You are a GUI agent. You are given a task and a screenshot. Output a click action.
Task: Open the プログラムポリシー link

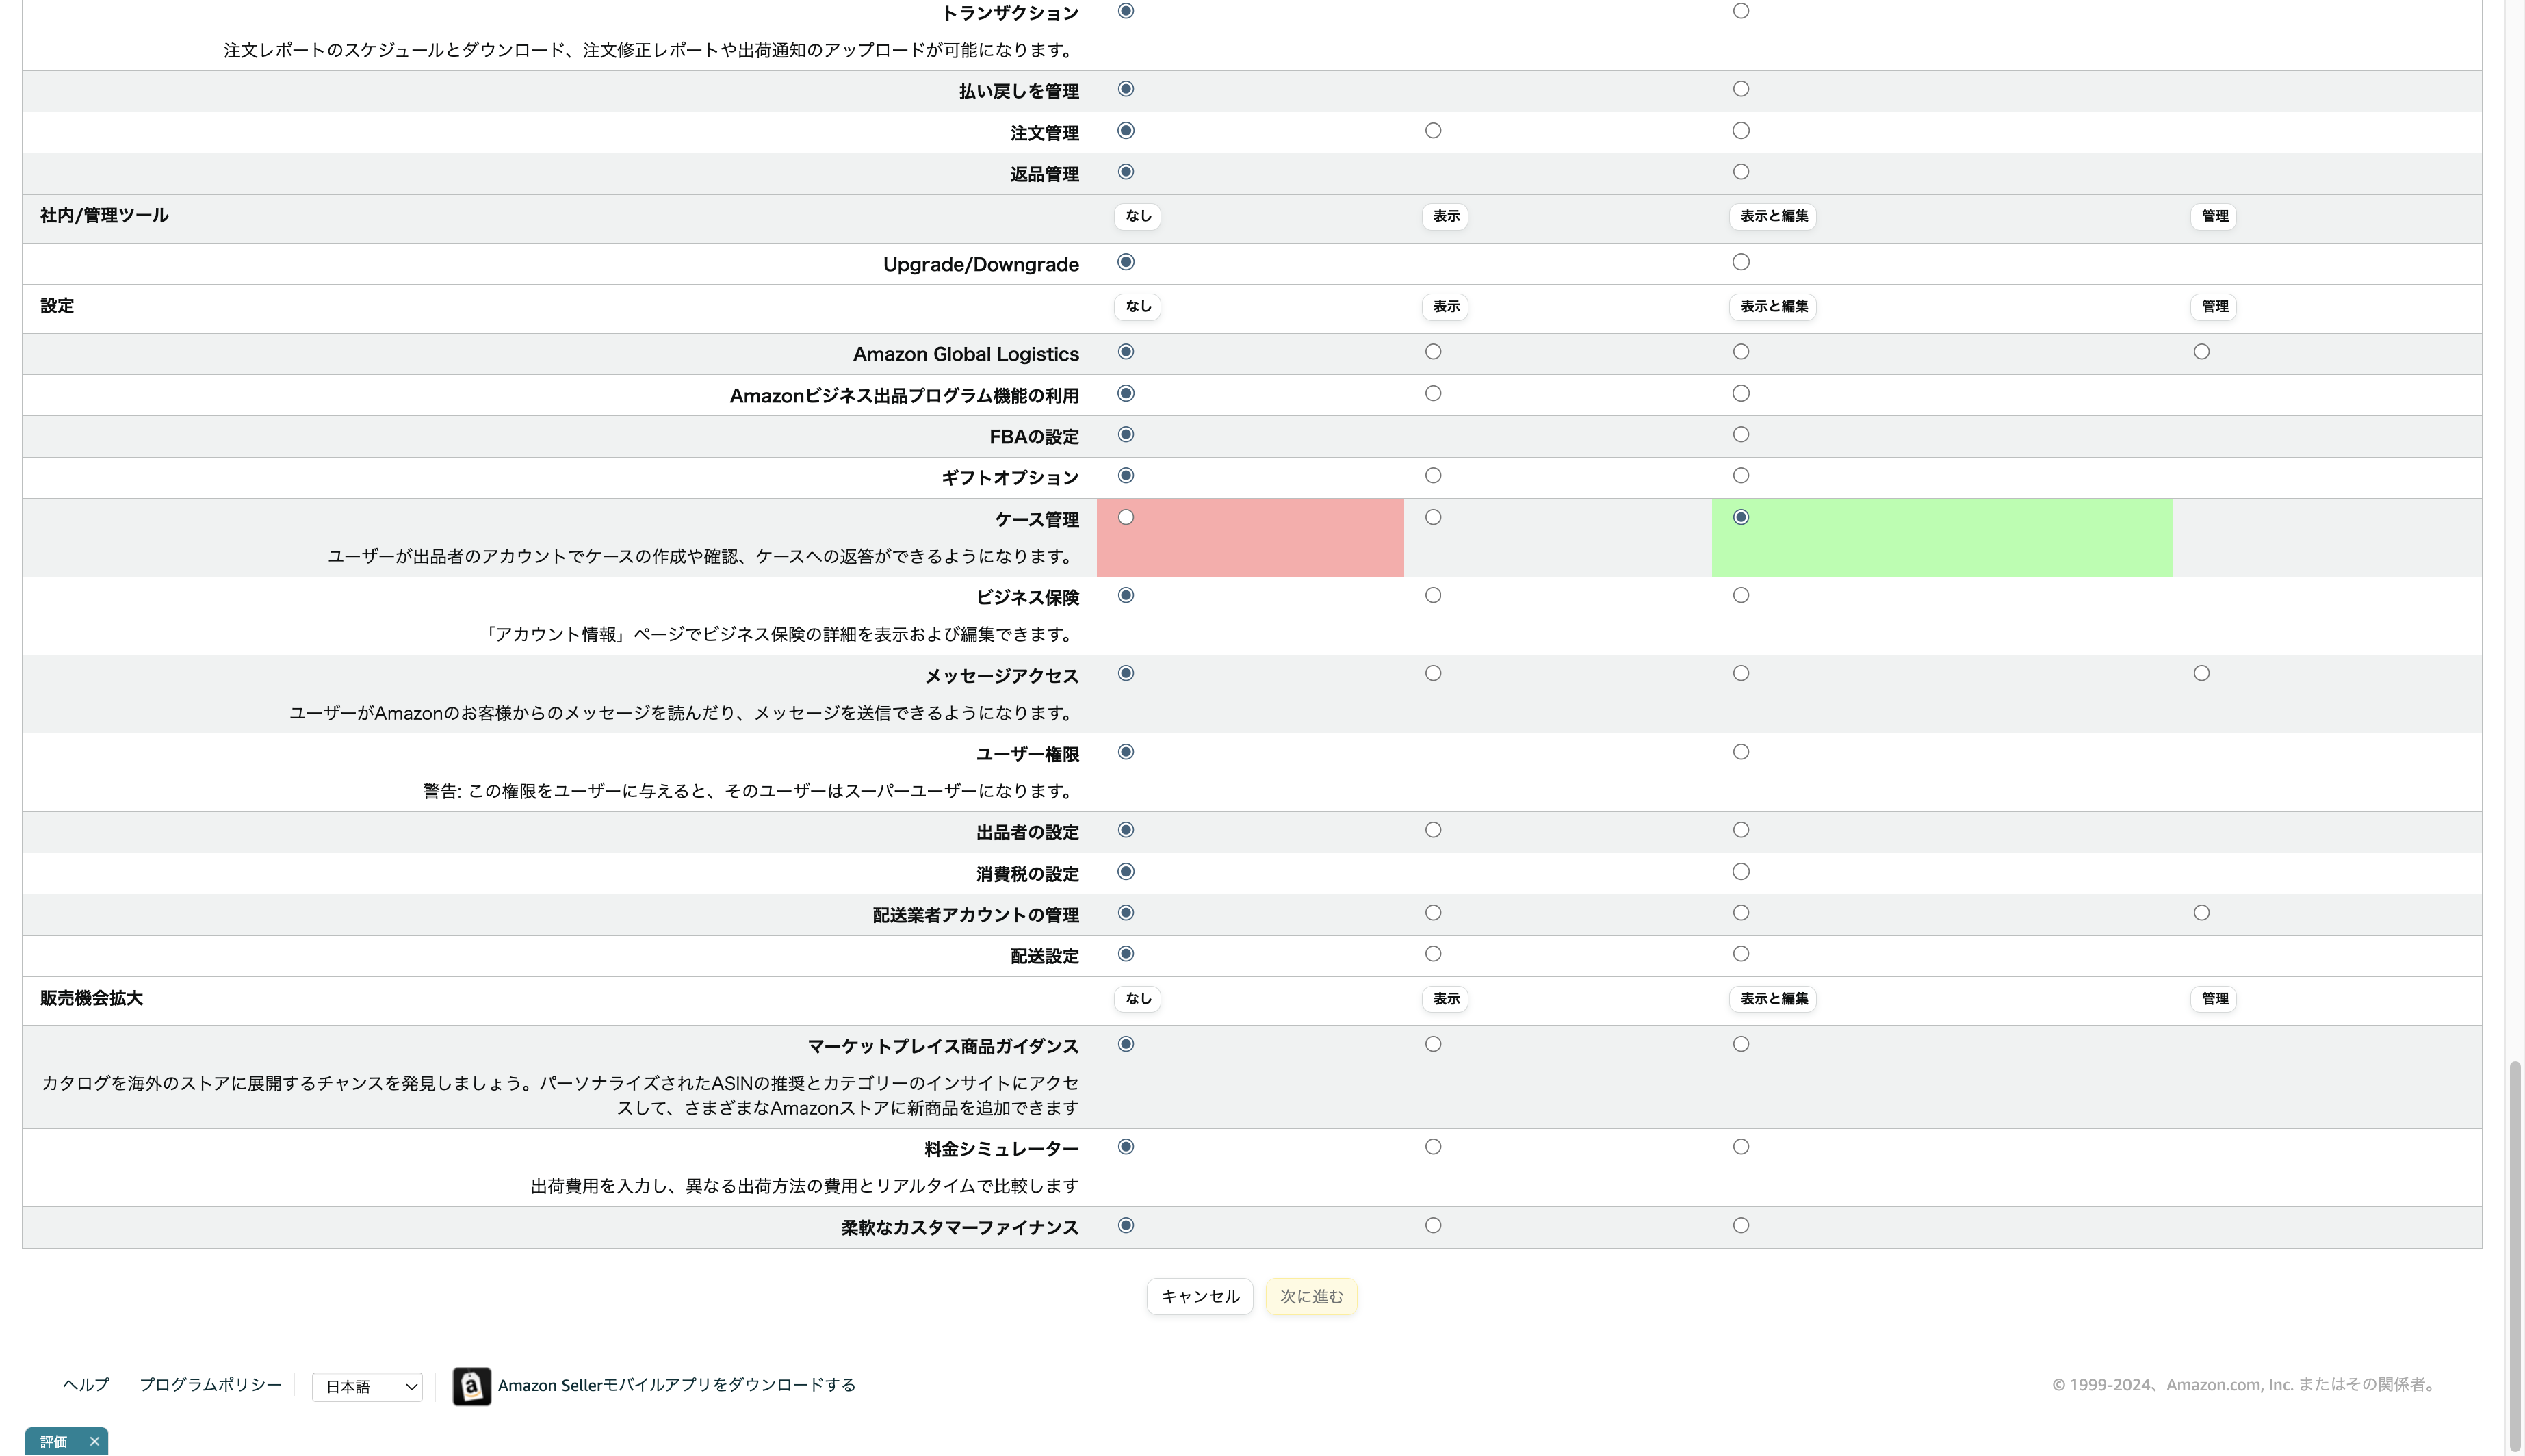210,1384
